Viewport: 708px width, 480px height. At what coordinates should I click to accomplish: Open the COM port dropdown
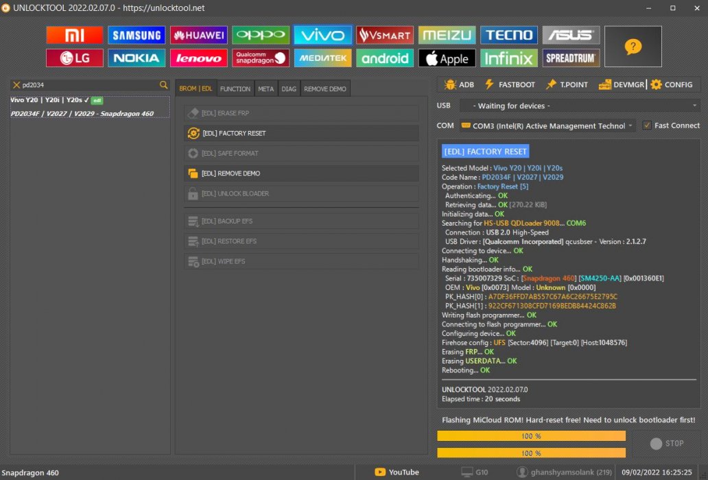(547, 126)
